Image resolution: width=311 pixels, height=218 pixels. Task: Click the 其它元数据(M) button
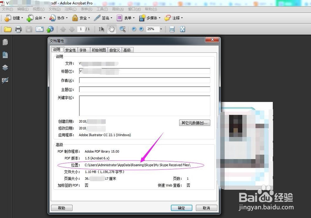pos(194,123)
